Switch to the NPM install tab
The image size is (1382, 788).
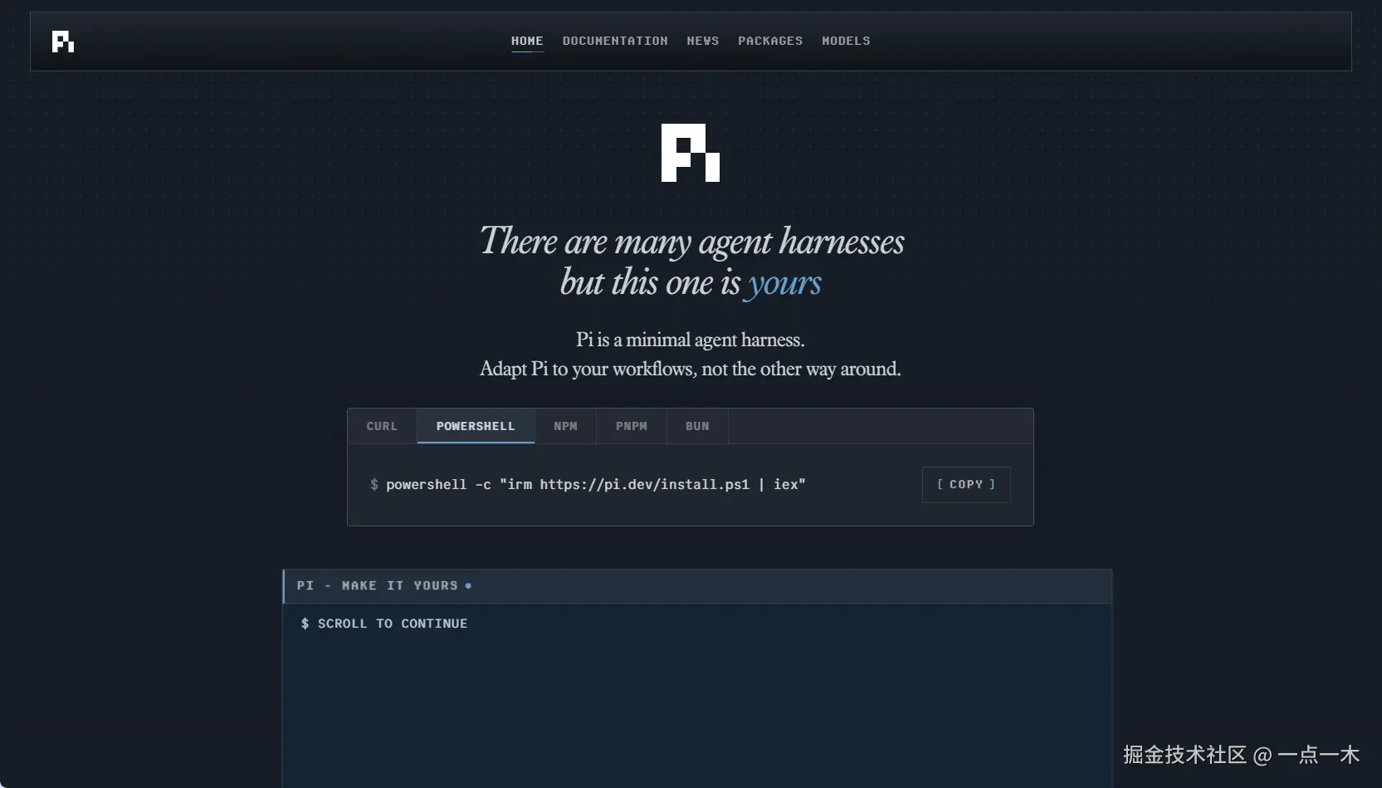[x=565, y=426]
